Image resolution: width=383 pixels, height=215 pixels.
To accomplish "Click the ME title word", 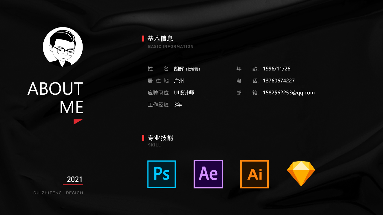I will point(71,107).
